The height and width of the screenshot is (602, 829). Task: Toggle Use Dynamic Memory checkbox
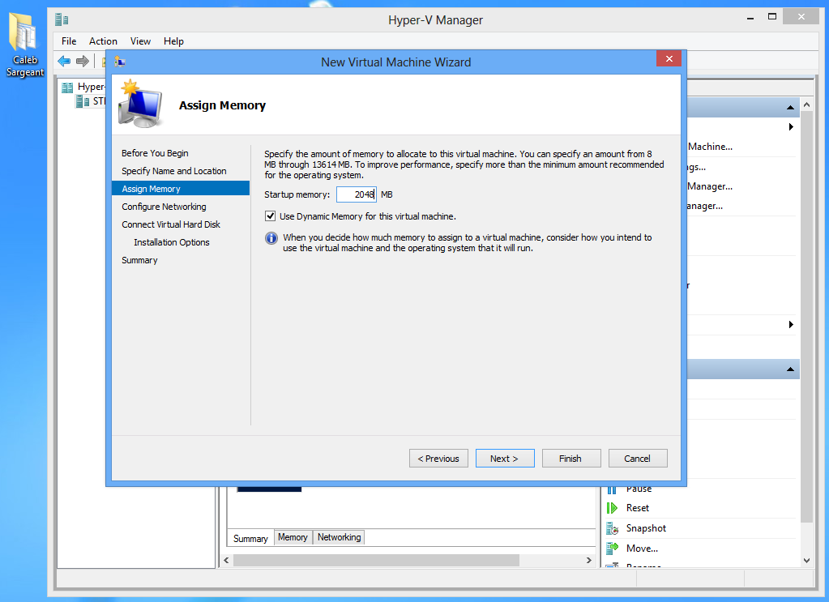270,216
